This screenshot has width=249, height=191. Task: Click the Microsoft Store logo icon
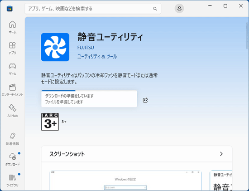pos(10,9)
